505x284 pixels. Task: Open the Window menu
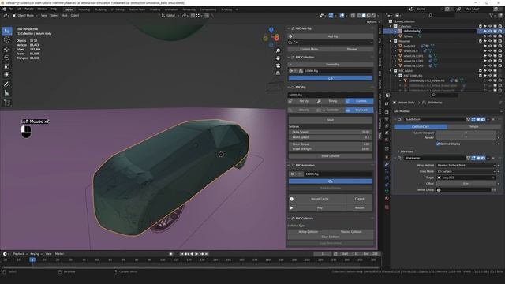pos(42,9)
